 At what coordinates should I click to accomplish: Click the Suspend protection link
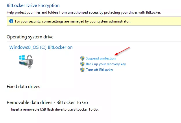click(101, 58)
